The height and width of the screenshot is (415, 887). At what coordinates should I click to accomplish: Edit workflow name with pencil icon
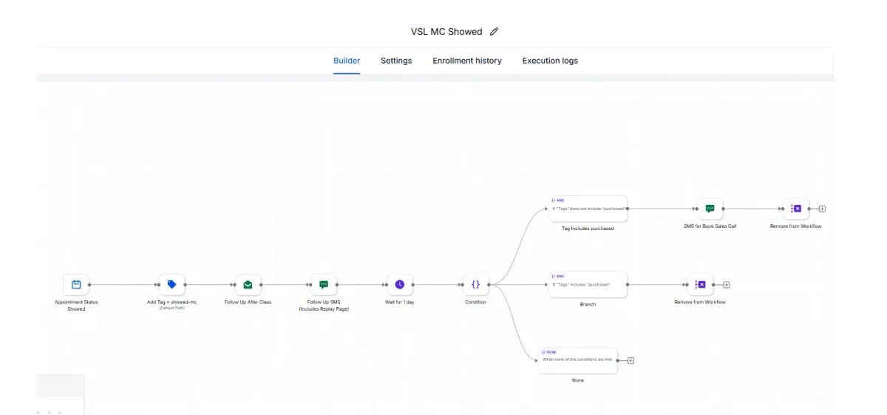[495, 32]
